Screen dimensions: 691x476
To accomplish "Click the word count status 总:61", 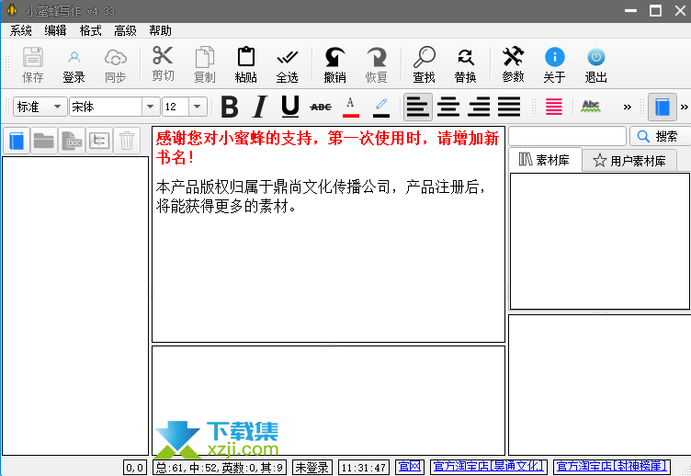I will 220,467.
